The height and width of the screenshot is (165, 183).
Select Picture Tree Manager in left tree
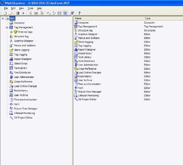point(26,109)
